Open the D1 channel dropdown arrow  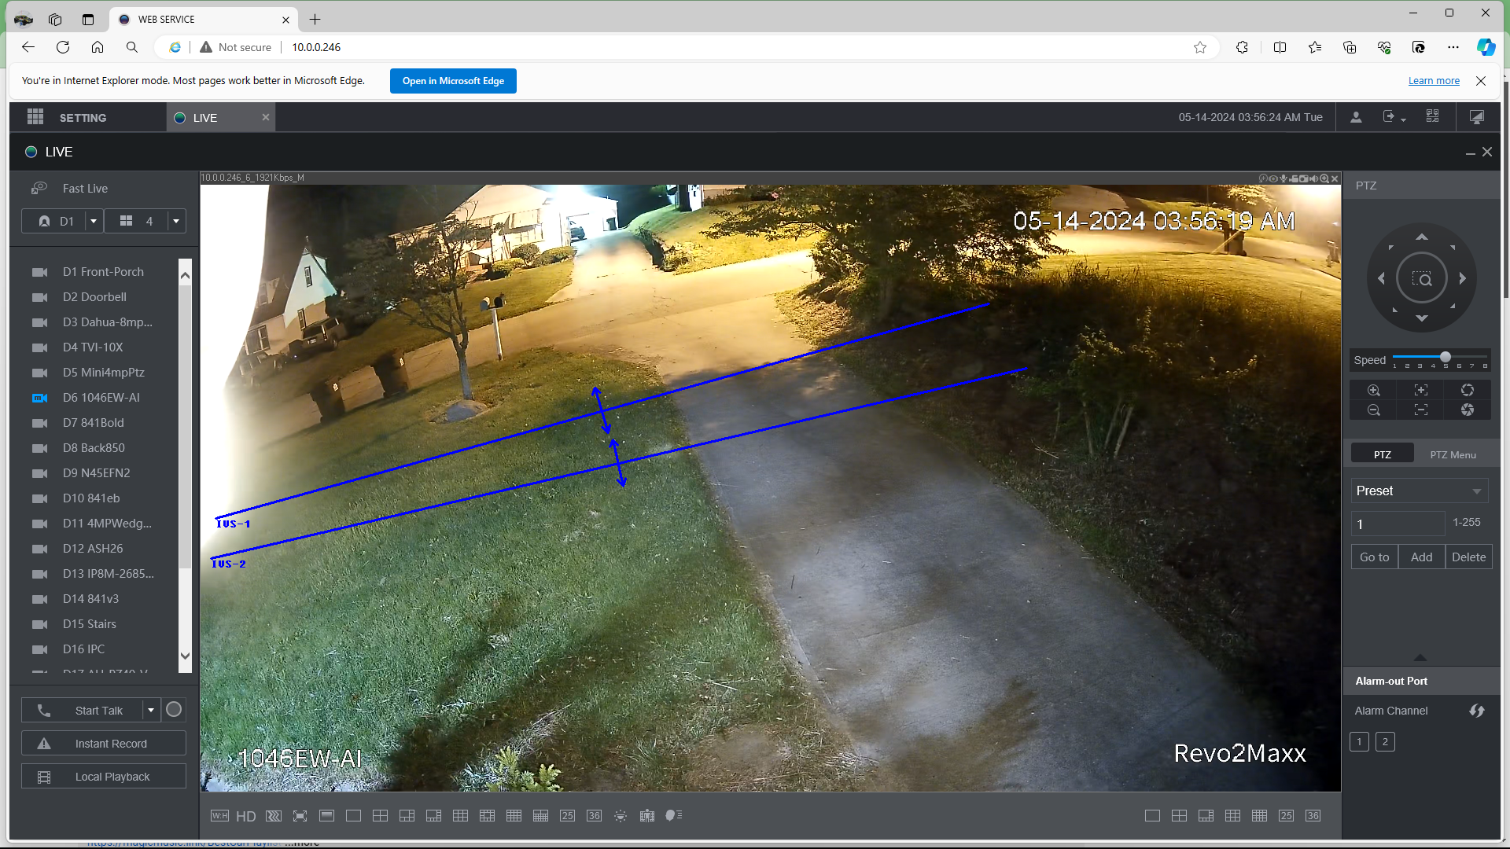(x=94, y=222)
